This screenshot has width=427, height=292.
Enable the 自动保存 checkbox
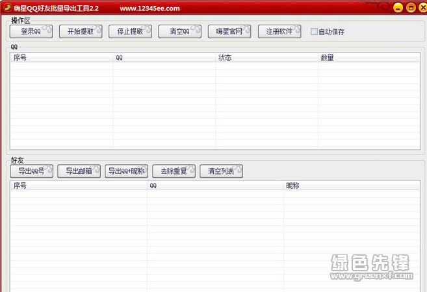[314, 32]
